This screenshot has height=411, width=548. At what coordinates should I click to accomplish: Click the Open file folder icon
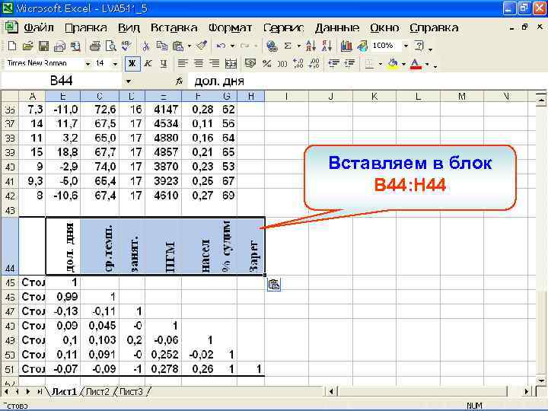[x=27, y=46]
